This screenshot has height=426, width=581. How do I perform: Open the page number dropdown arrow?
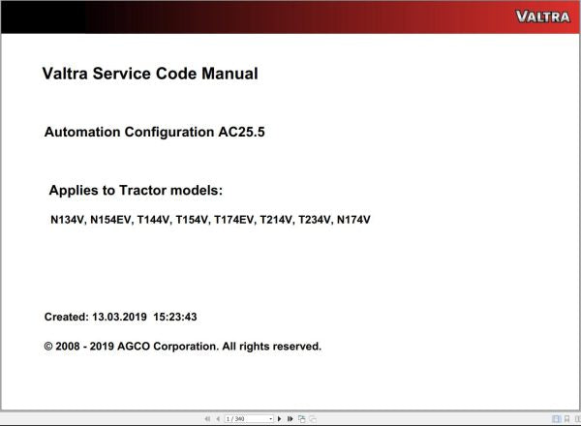point(269,419)
